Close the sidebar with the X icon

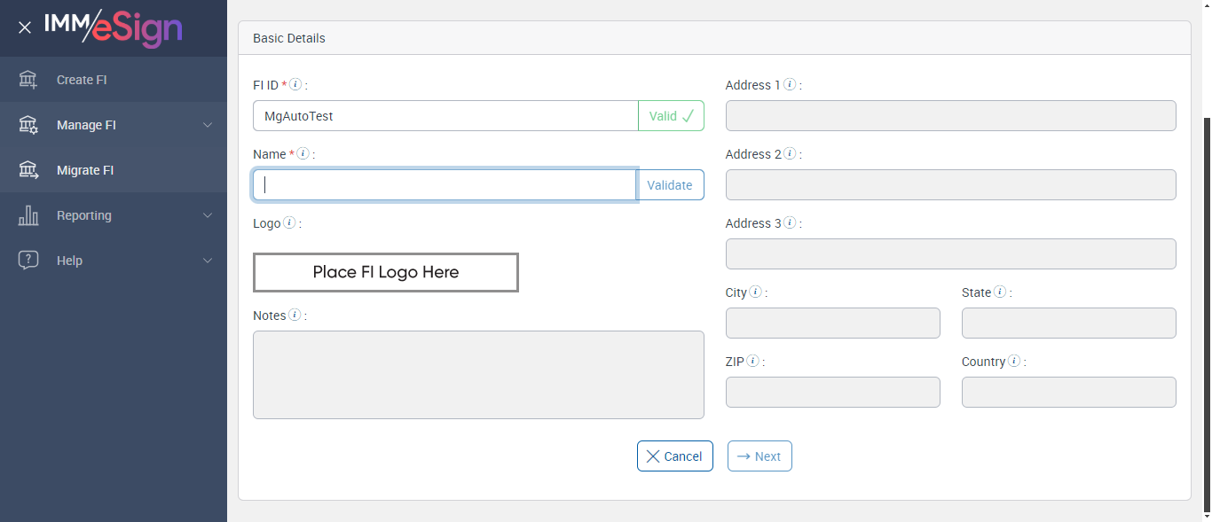coord(25,27)
